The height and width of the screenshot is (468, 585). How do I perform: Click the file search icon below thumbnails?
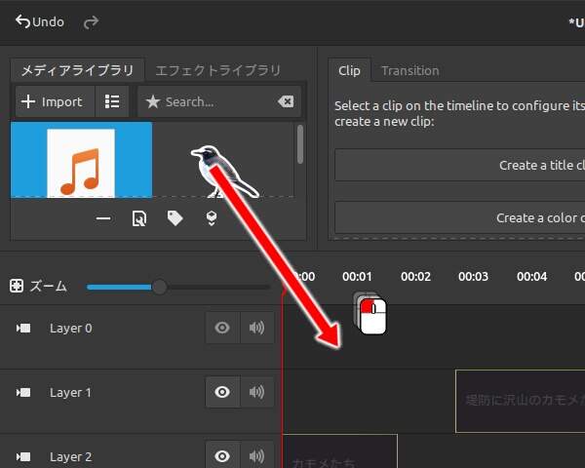(x=138, y=218)
